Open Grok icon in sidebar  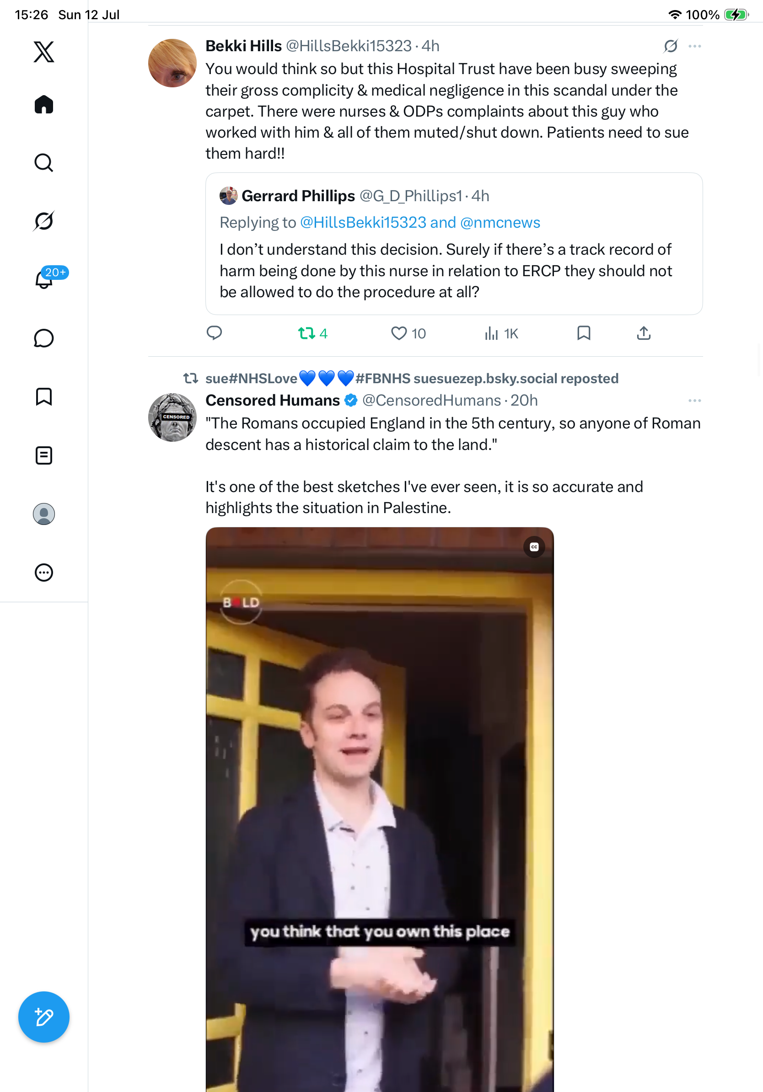click(x=44, y=221)
